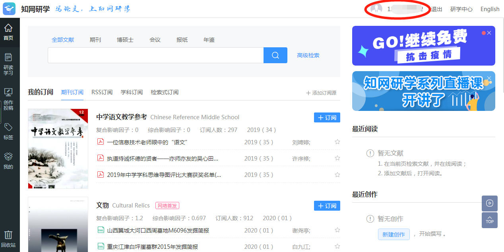The height and width of the screenshot is (252, 504).
Task: Open article 2019年中学学科思维导图评比大赛获奖名单
Action: pyautogui.click(x=164, y=175)
